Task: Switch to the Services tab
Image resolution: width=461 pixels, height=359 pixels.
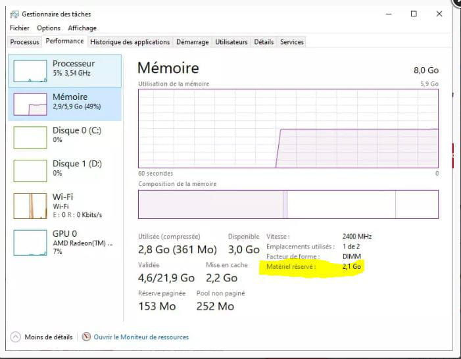Action: [292, 42]
